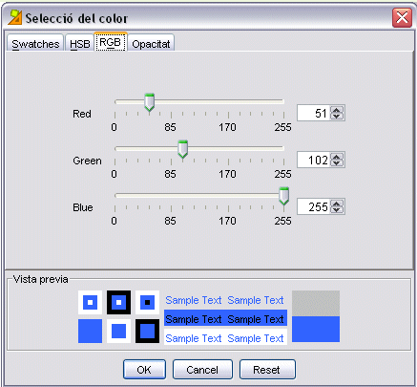Reset the color selection
Viewport: 417px width, 387px height.
click(266, 370)
